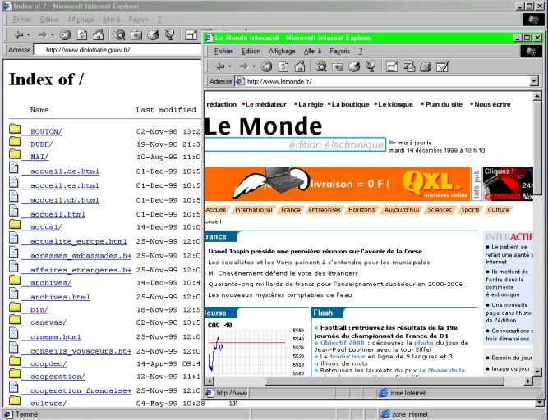Expand the Back history arrow in Index of / window
The image size is (548, 420).
coord(28,34)
